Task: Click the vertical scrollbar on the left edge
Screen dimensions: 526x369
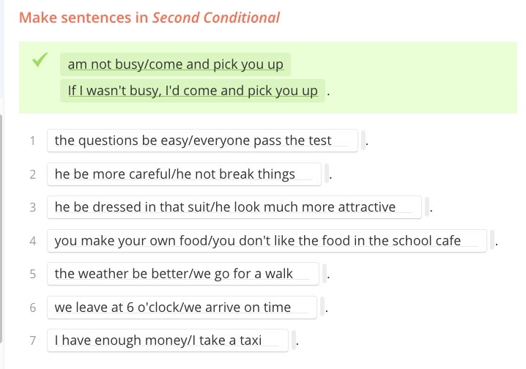Action: (x=1, y=220)
